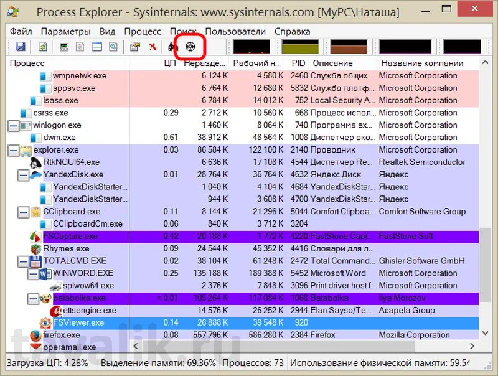Select the sppsvc.exe process row

tap(243, 88)
